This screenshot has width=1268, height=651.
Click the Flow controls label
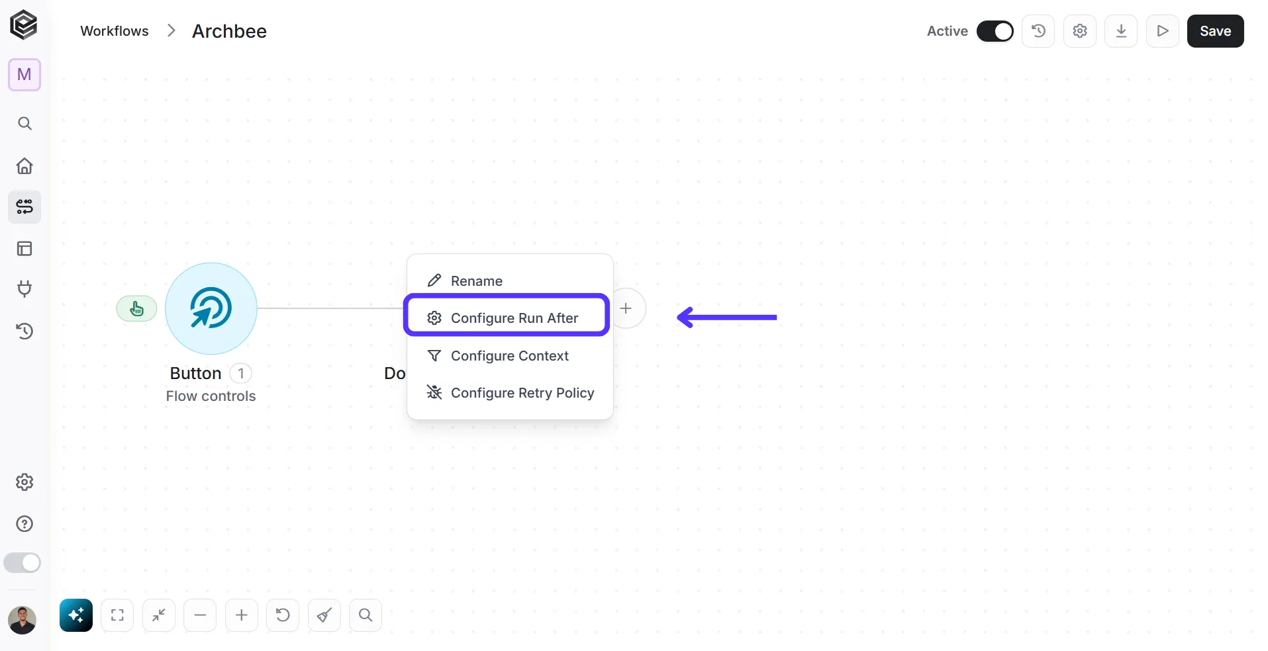click(211, 396)
